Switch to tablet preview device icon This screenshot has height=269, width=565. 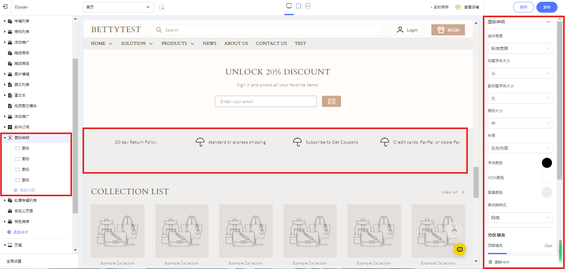[x=299, y=6]
